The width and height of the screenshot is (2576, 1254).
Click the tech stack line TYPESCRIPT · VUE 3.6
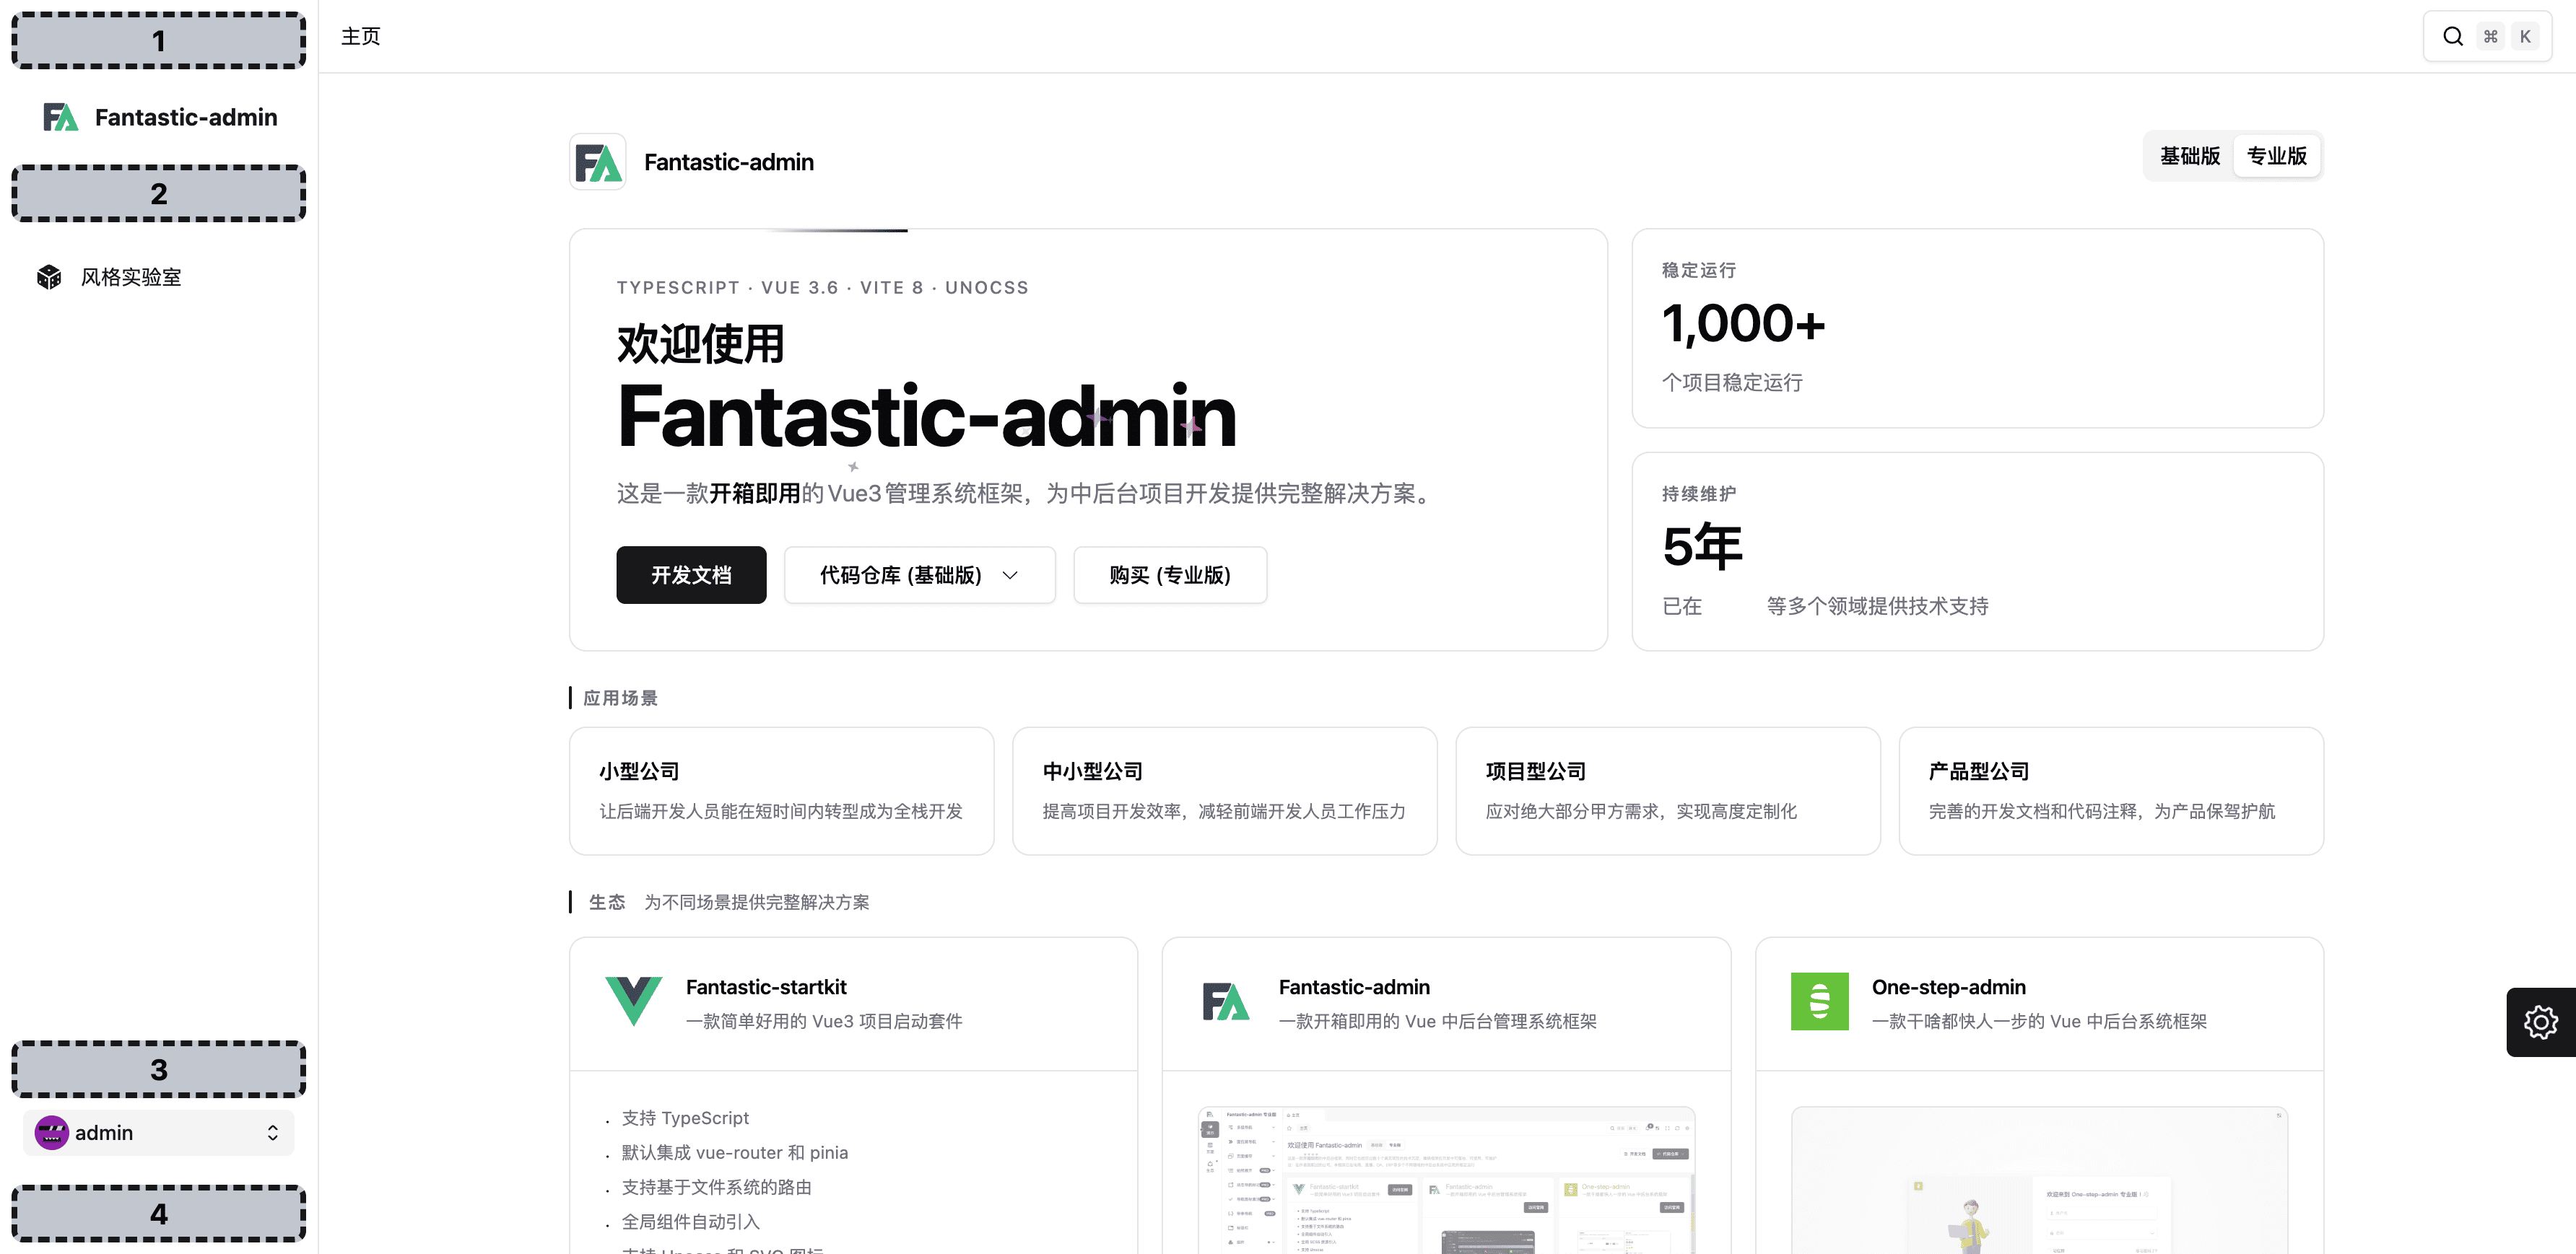click(823, 288)
